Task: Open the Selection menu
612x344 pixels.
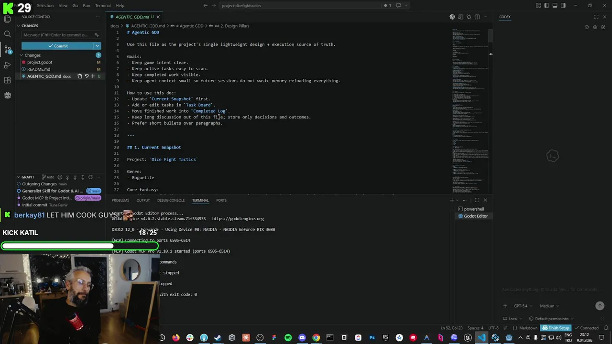Action: [x=45, y=6]
